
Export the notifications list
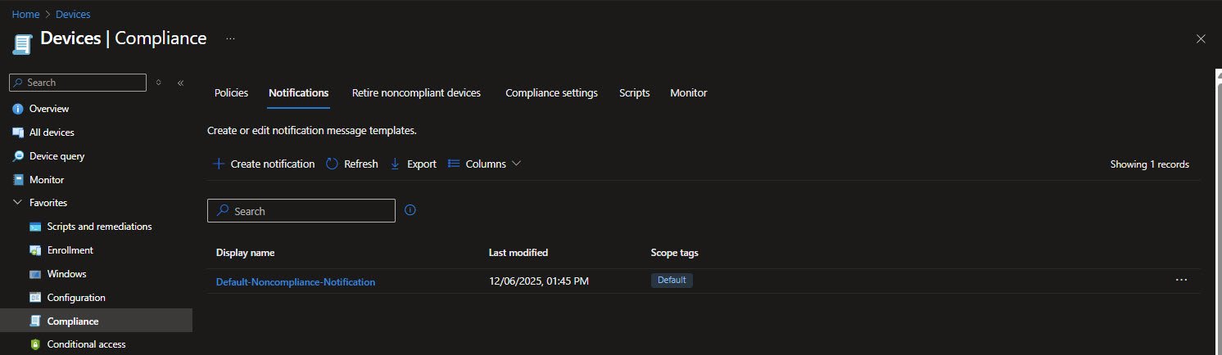pos(414,164)
